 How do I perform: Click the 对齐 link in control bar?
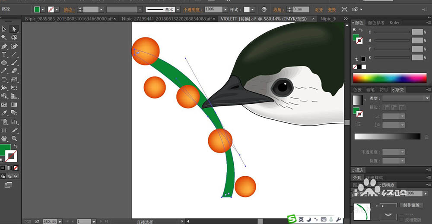point(318,9)
